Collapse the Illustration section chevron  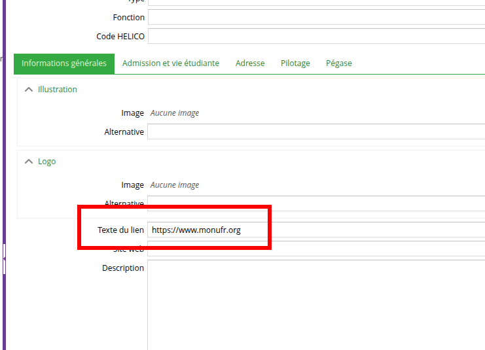(x=28, y=90)
